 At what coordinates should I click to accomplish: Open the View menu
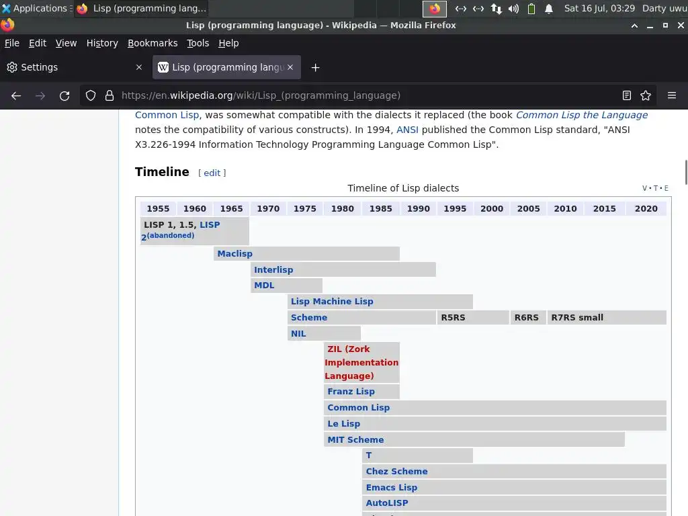click(x=66, y=43)
